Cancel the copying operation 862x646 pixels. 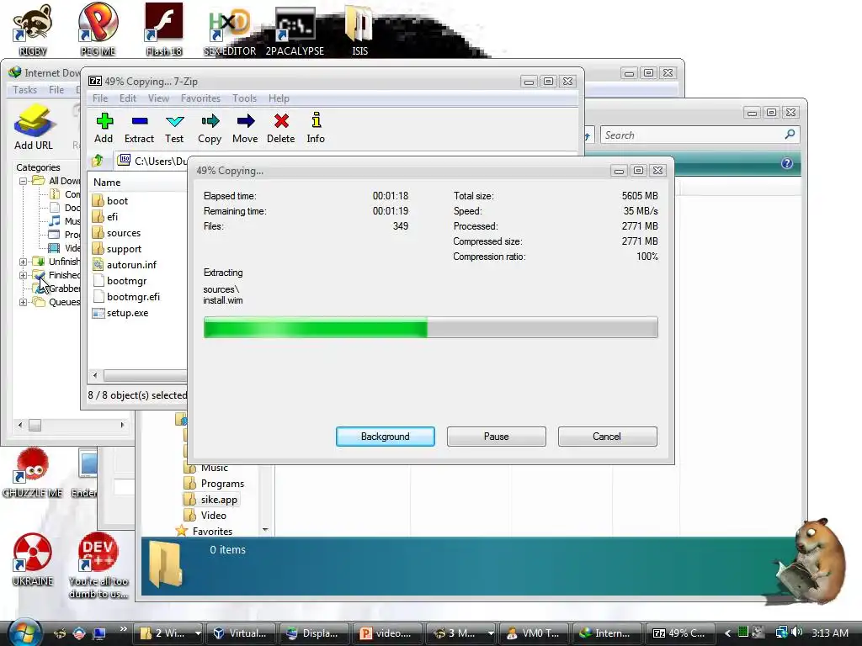[x=607, y=437]
